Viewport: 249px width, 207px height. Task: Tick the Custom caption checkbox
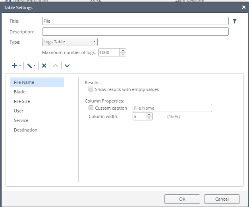[91, 108]
